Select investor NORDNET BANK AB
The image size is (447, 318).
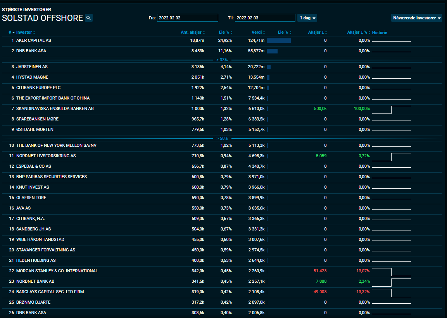(35, 282)
